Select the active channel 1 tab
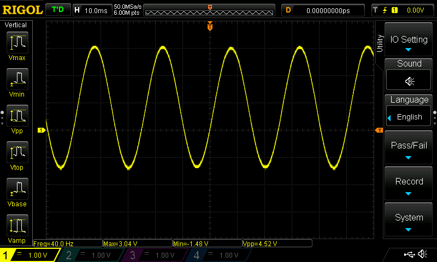 (x=29, y=255)
